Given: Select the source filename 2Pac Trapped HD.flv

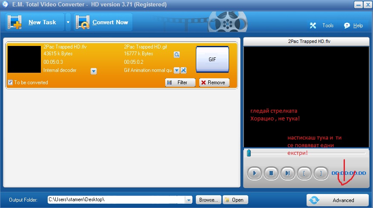Looking at the screenshot, I should pyautogui.click(x=65, y=47).
